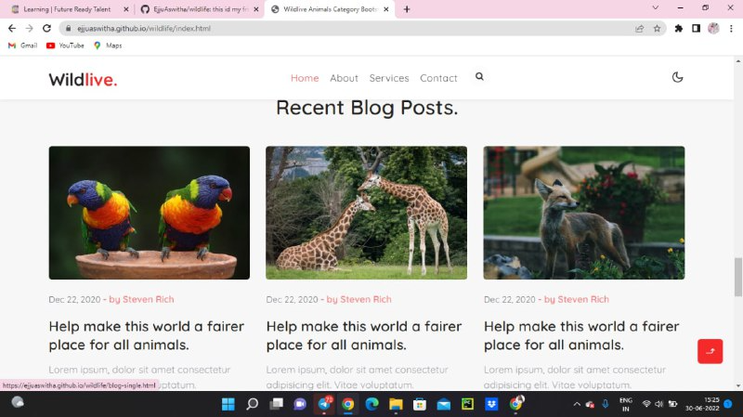Screen dimensions: 743x417
Task: Open the parrots post title link
Action: (147, 335)
